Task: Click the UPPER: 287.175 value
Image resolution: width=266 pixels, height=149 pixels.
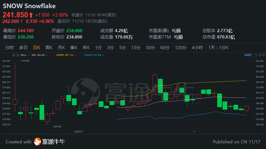Action: [x=65, y=55]
